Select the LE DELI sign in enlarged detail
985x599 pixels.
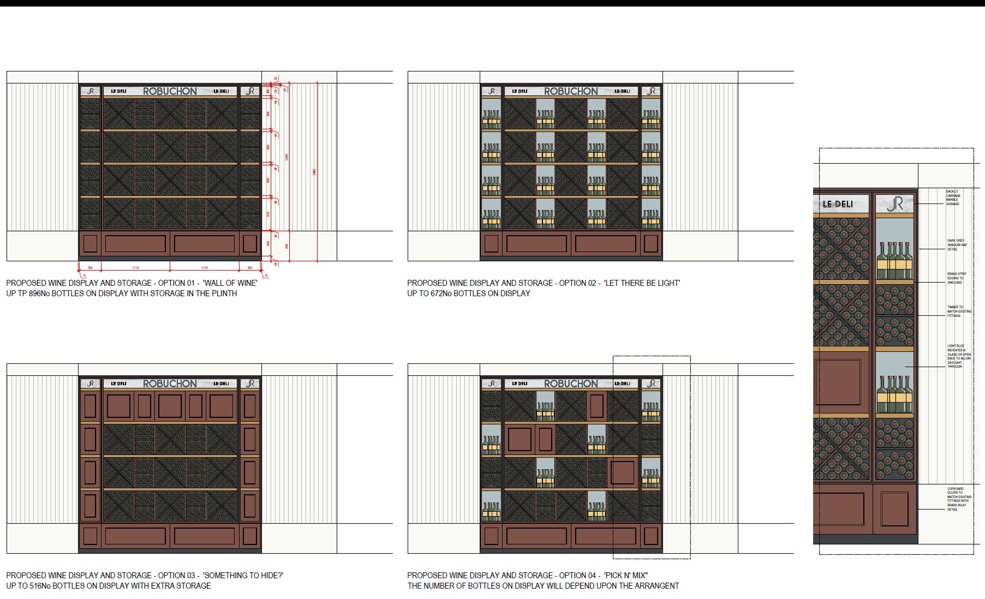(838, 204)
